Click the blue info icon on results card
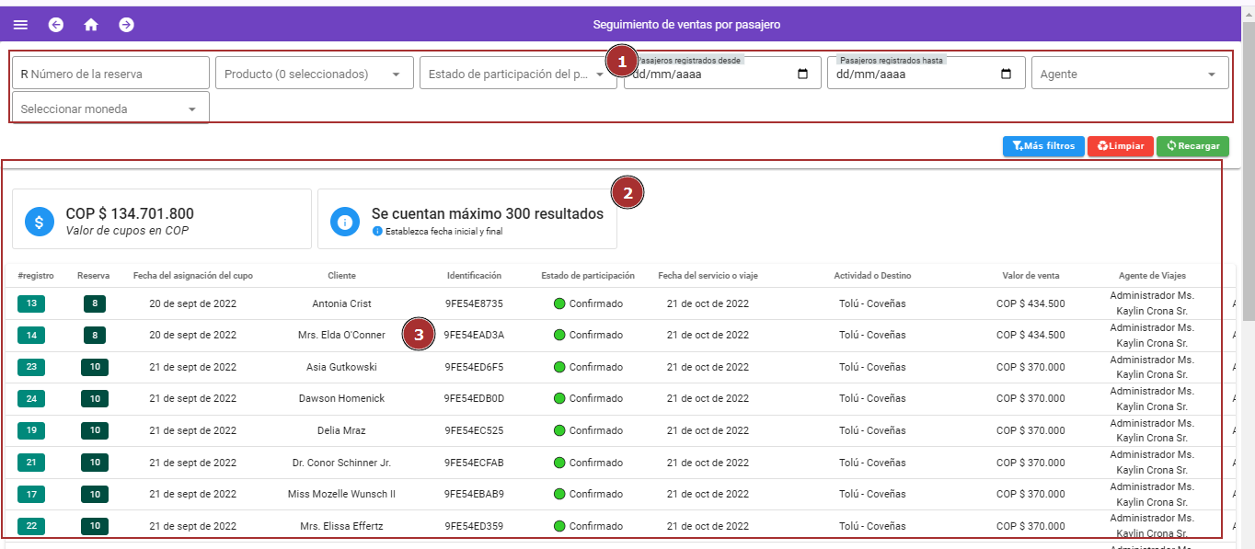This screenshot has width=1255, height=549. pyautogui.click(x=345, y=222)
